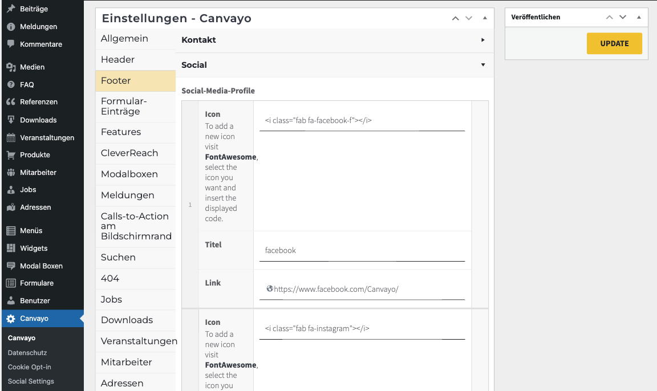
Task: Click the Mitarbeiter group icon
Action: pos(11,173)
